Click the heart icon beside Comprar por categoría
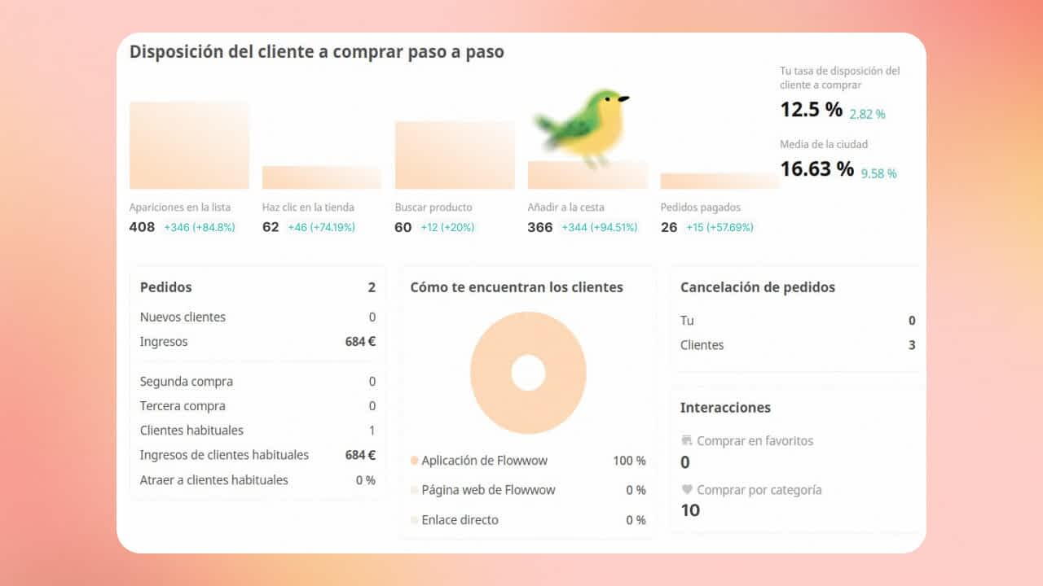 tap(687, 490)
